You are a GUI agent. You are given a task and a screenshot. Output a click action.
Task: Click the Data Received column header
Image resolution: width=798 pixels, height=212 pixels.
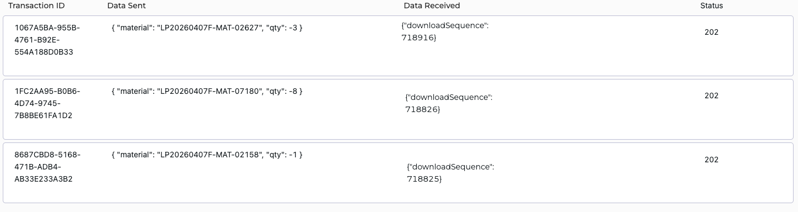pyautogui.click(x=432, y=6)
